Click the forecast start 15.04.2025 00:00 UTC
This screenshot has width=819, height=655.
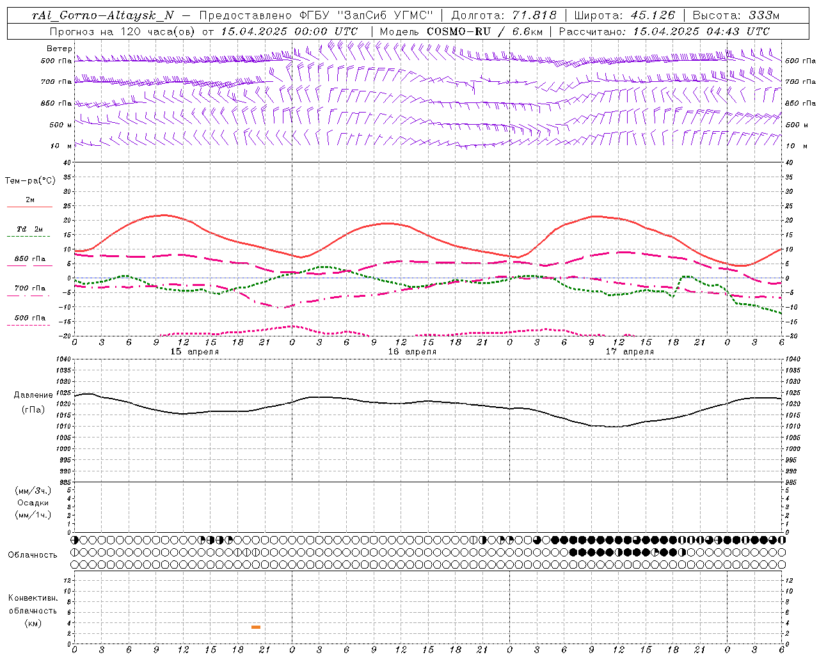[289, 31]
